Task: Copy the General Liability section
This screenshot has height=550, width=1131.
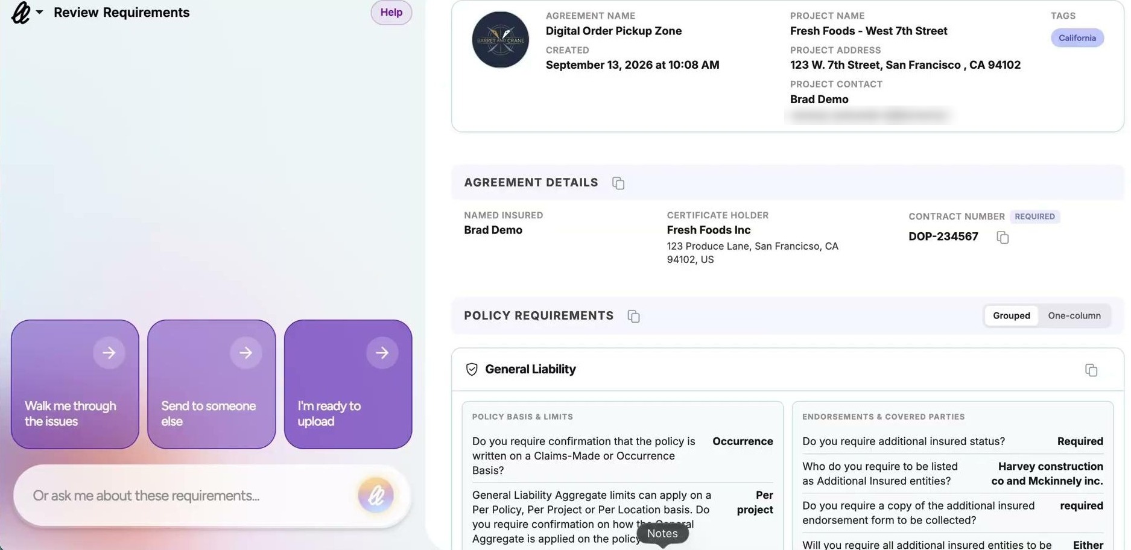Action: coord(1091,370)
